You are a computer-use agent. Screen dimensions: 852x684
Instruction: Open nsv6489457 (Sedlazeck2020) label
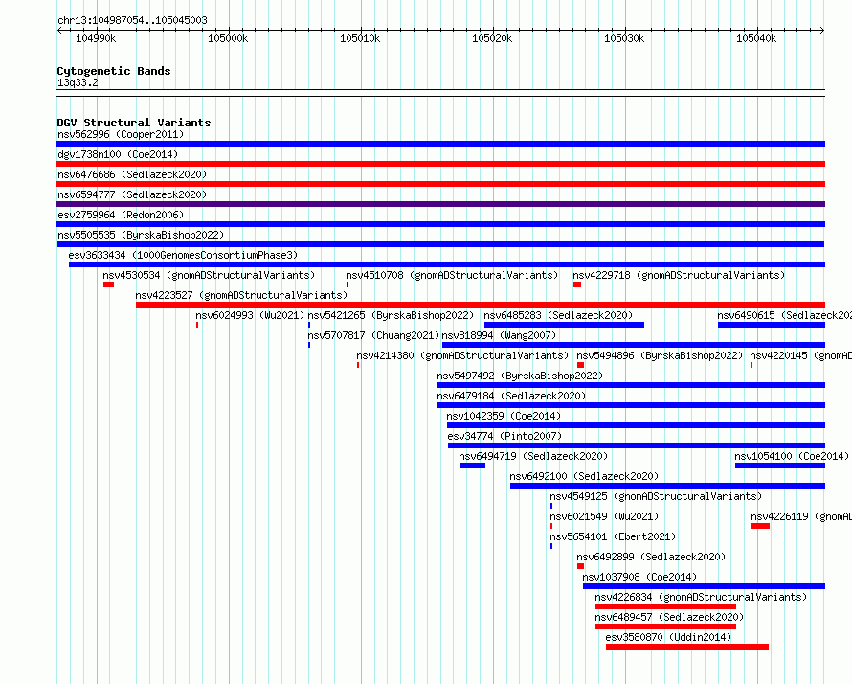click(669, 617)
